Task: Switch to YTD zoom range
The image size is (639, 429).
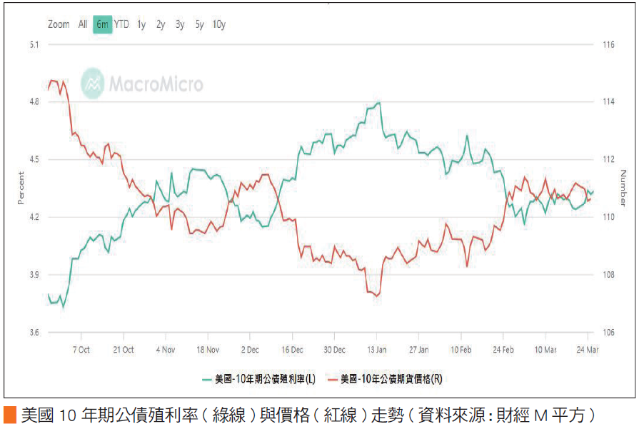Action: [122, 24]
